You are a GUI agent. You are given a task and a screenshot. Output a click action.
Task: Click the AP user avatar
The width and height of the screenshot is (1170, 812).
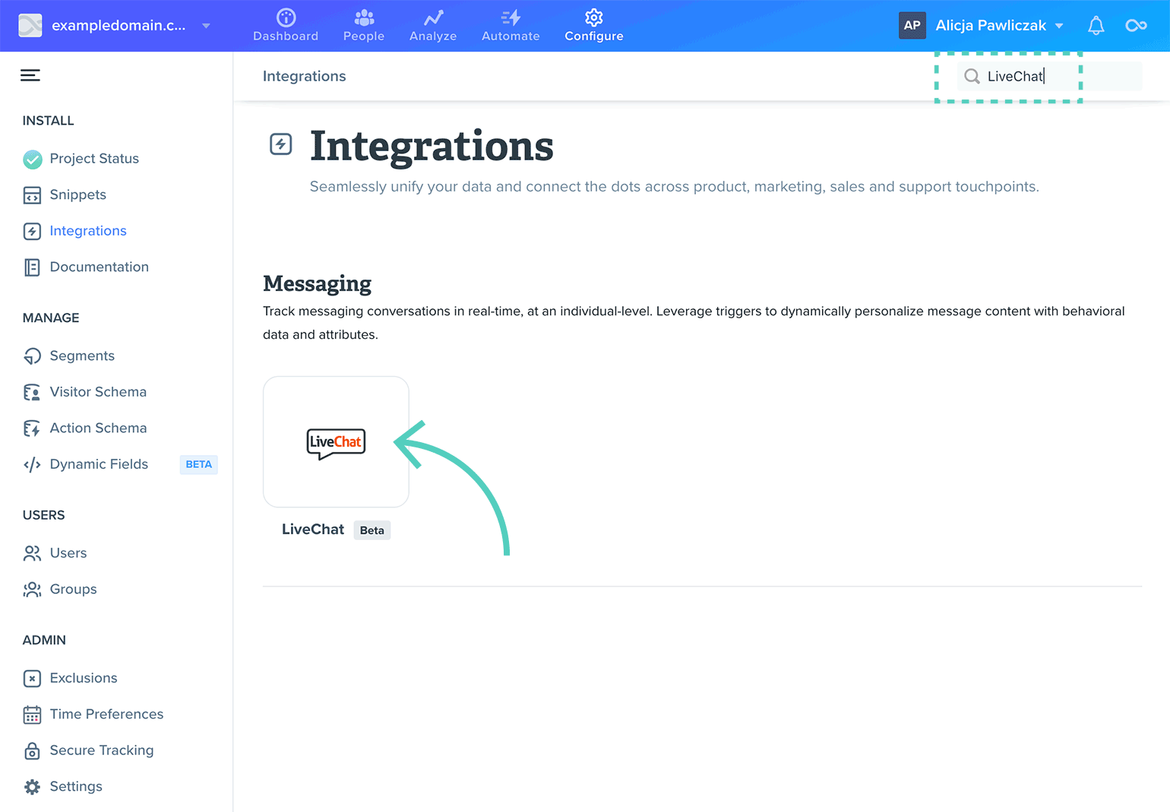[912, 25]
